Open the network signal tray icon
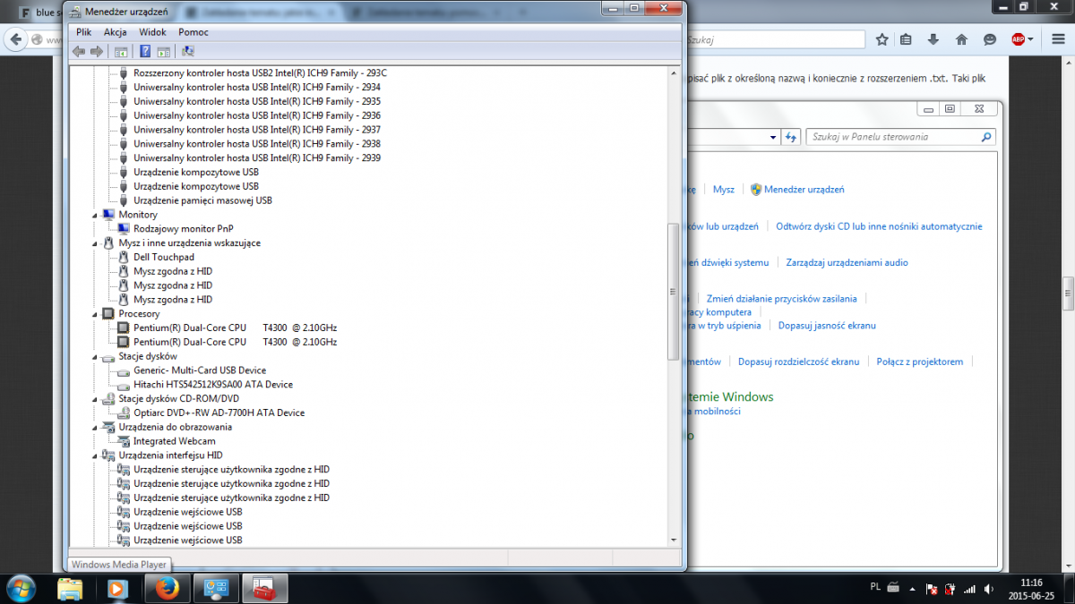Screen dimensions: 1075x604 click(968, 591)
